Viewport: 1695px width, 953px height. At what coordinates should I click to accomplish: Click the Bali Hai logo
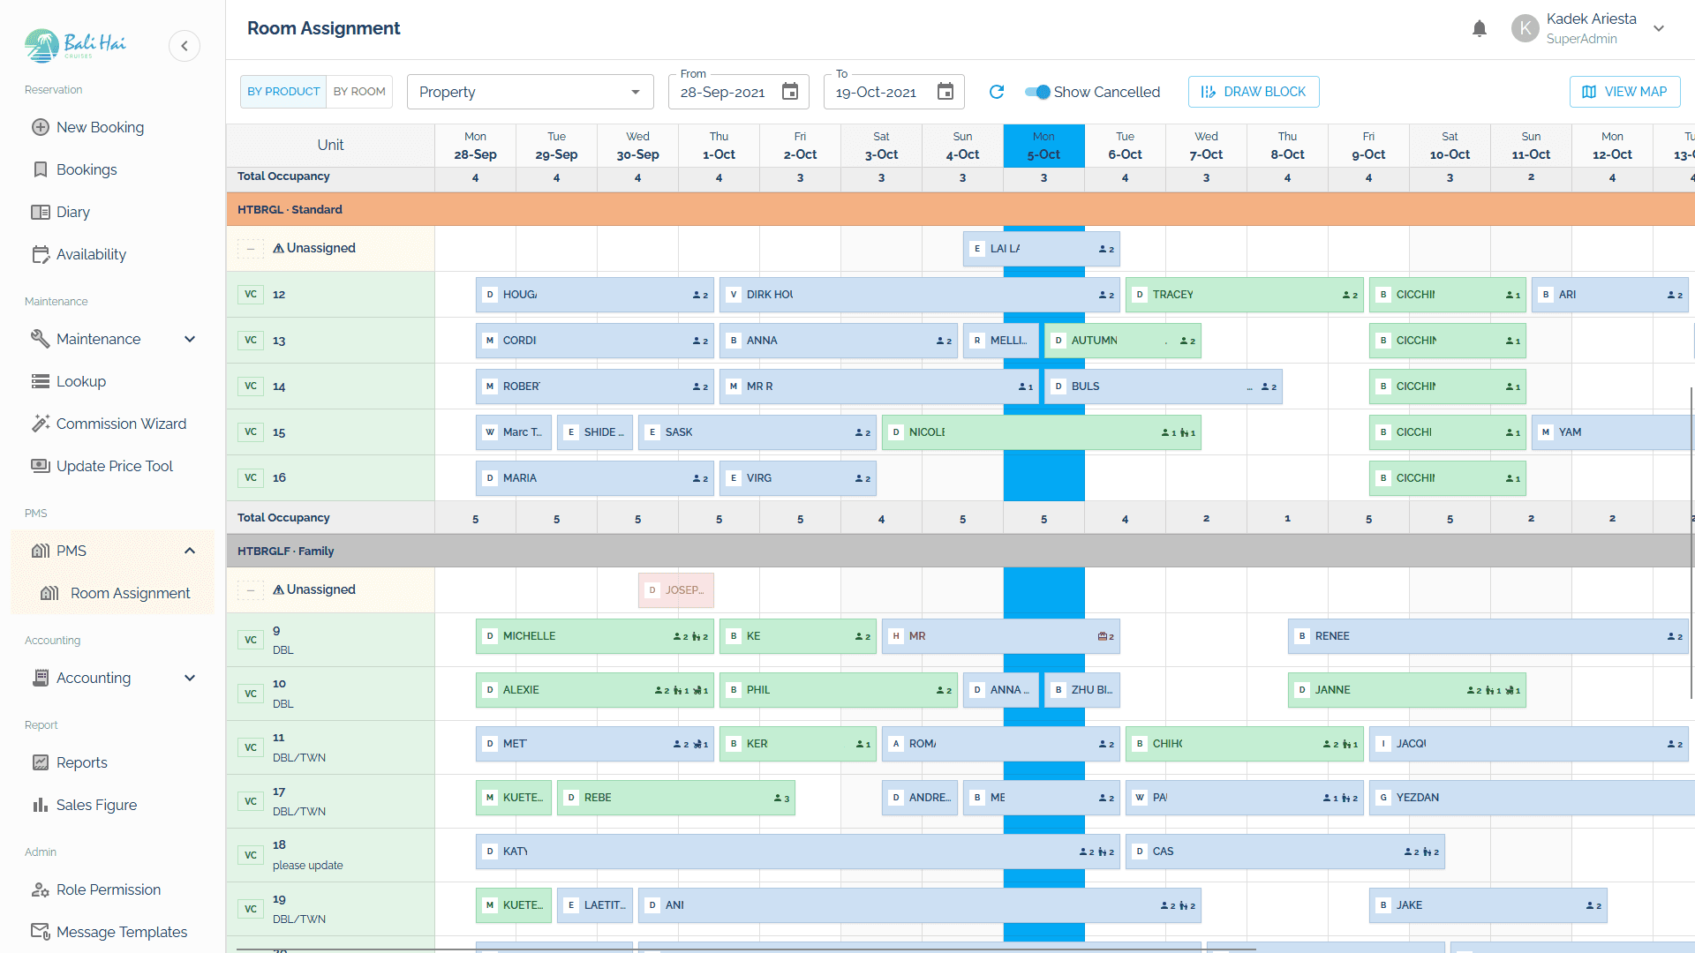(76, 45)
